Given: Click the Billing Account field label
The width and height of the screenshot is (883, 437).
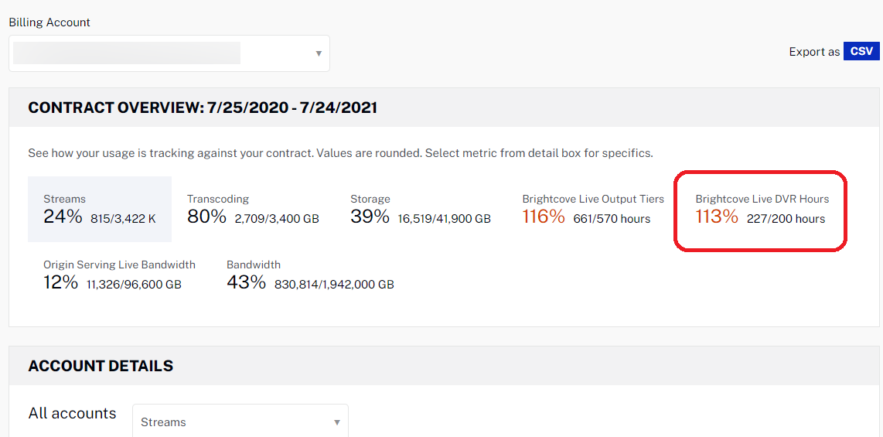Looking at the screenshot, I should (49, 22).
